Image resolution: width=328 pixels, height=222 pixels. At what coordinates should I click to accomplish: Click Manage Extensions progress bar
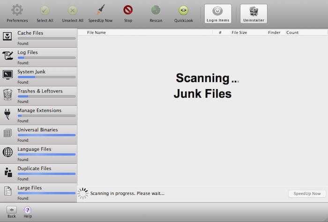(47, 115)
